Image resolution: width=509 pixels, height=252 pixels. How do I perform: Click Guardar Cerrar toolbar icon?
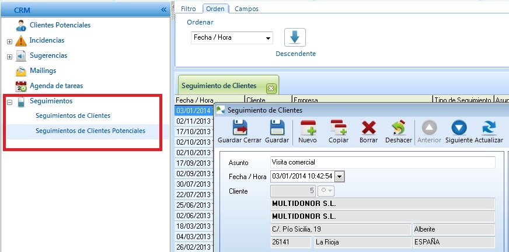pyautogui.click(x=239, y=128)
